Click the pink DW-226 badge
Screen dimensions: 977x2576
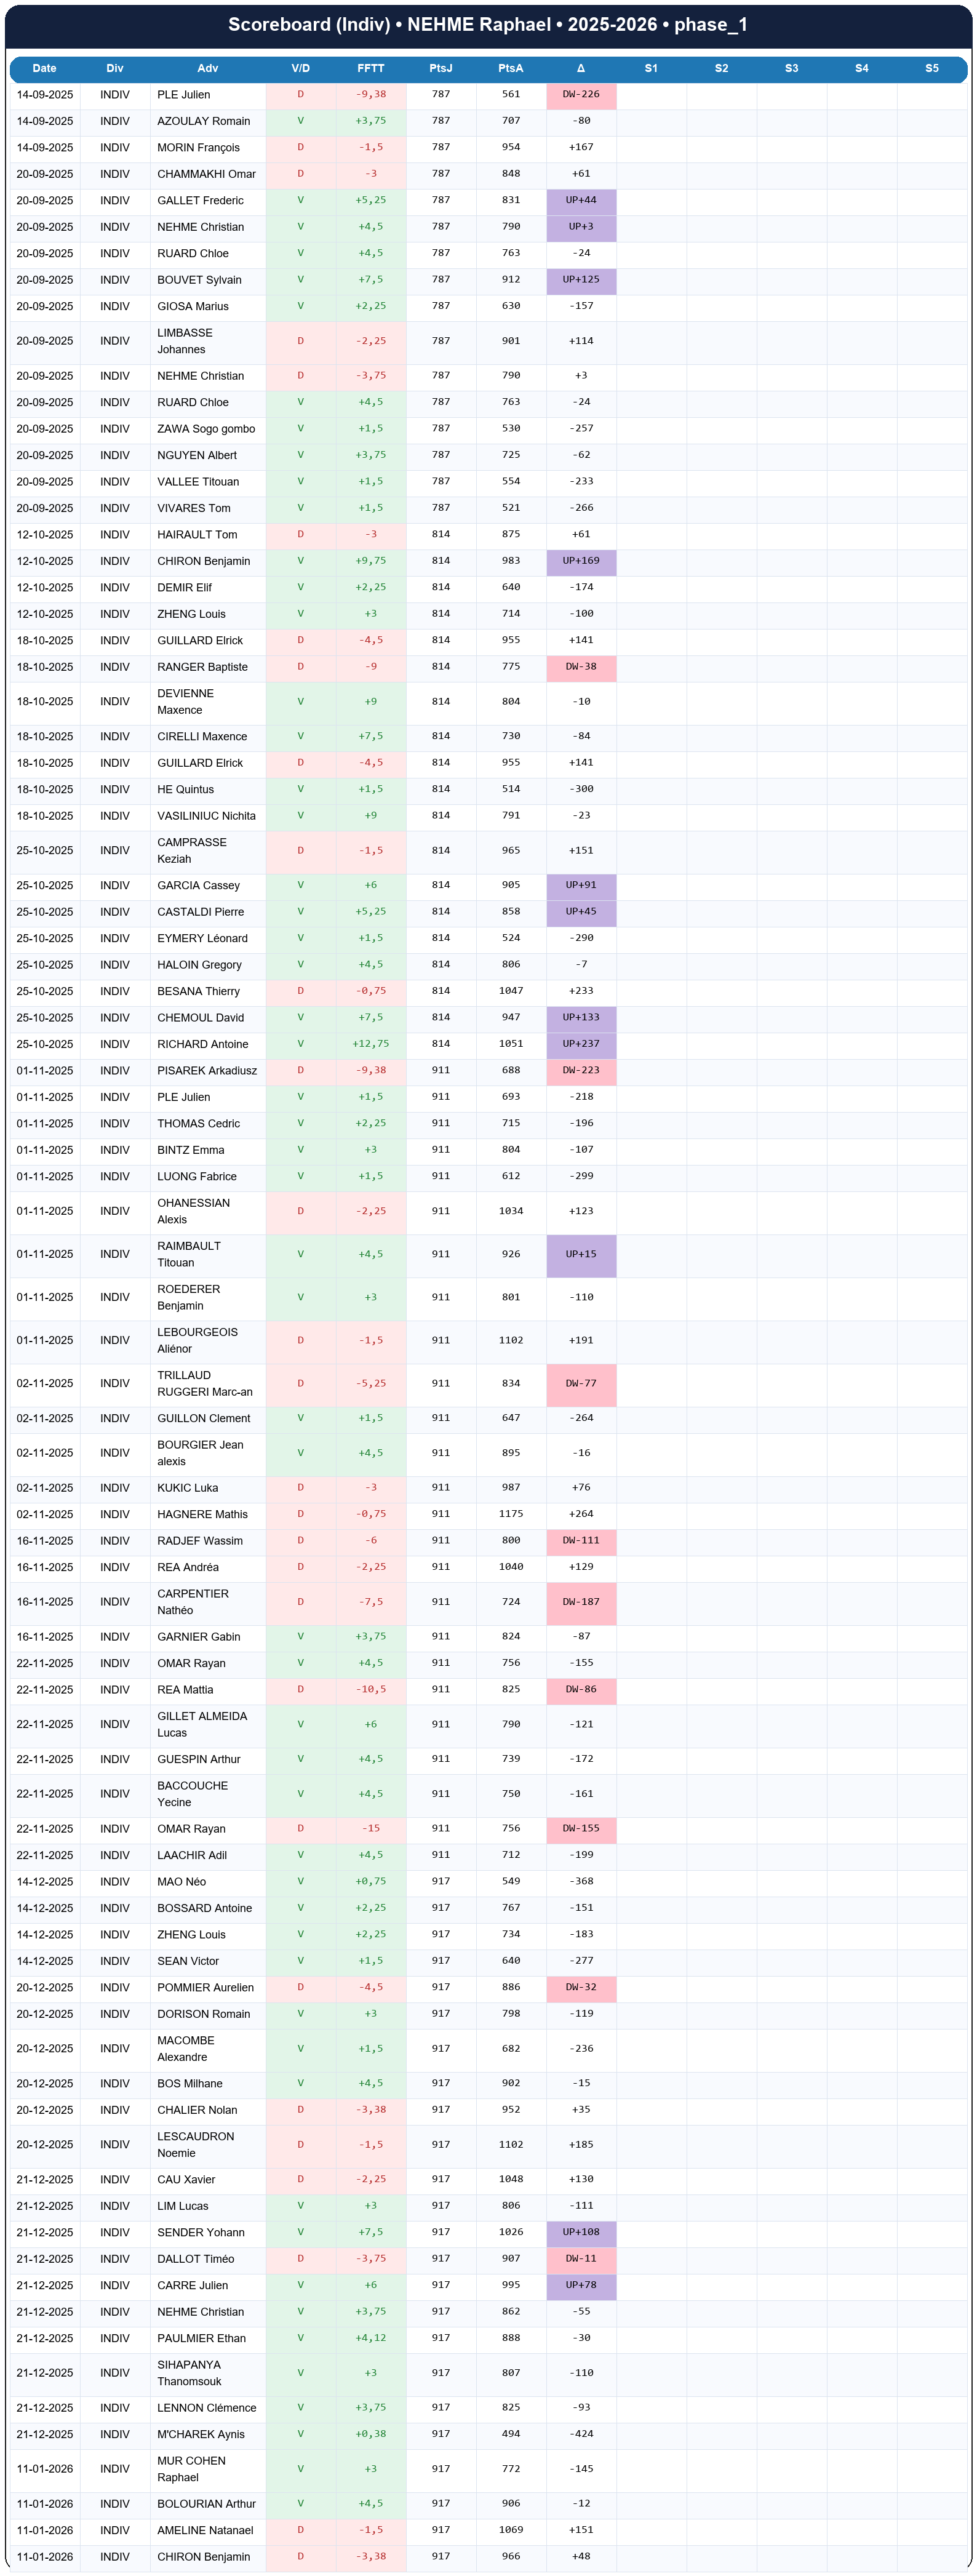tap(581, 95)
